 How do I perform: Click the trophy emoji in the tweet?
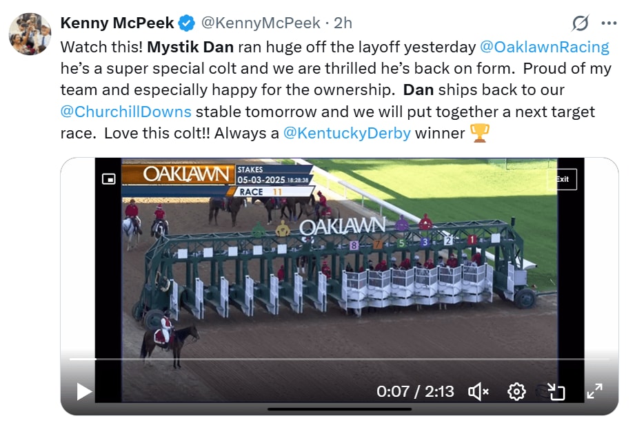point(478,133)
